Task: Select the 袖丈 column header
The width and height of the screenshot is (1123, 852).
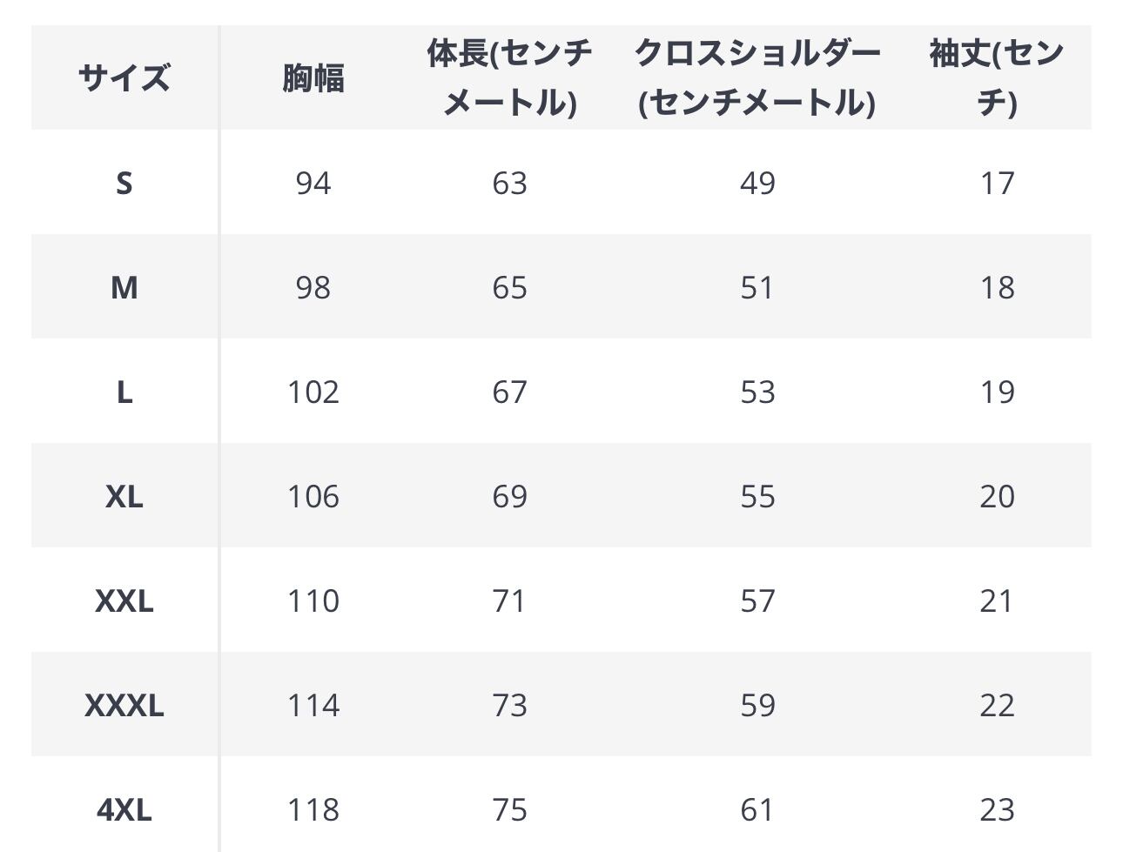Action: pyautogui.click(x=996, y=78)
